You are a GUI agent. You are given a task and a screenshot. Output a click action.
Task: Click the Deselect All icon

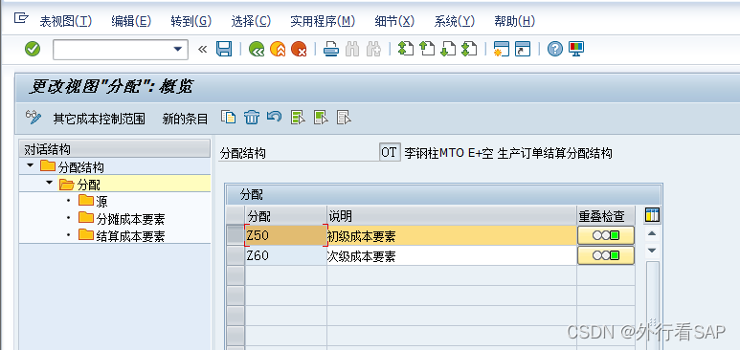(x=344, y=118)
